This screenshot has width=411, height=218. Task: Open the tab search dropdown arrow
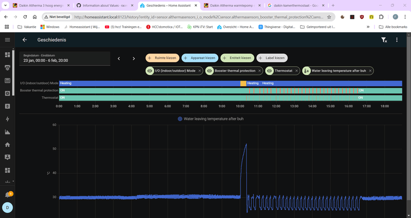(5, 5)
